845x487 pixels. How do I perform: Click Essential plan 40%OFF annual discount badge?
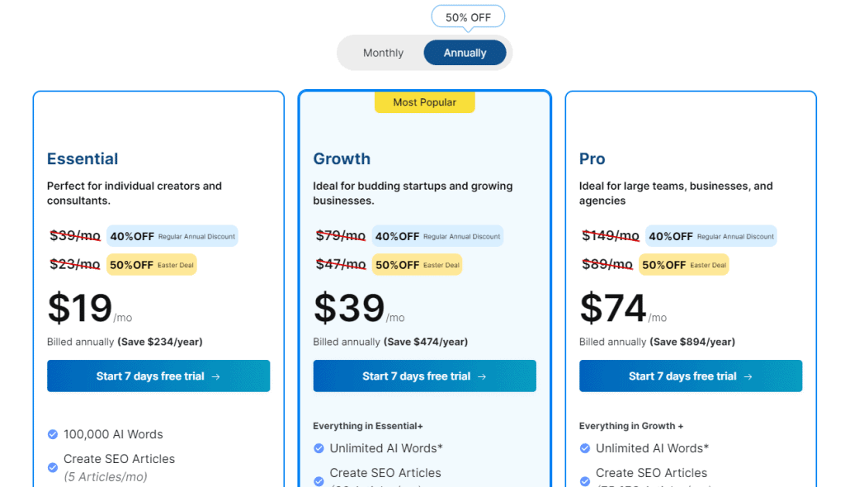pyautogui.click(x=172, y=236)
